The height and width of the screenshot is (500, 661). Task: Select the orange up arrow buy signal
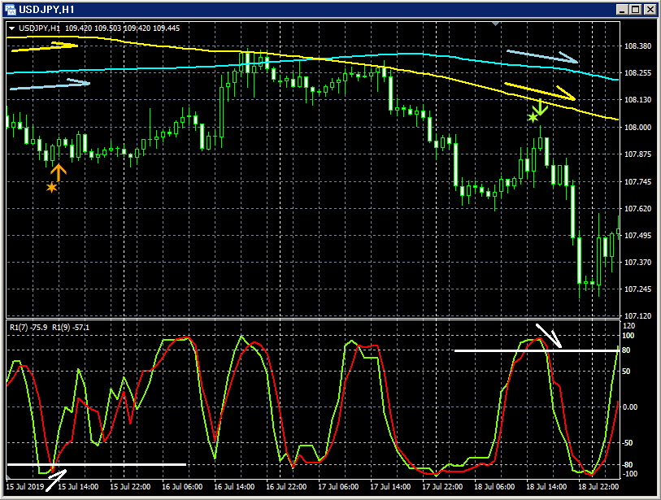58,171
